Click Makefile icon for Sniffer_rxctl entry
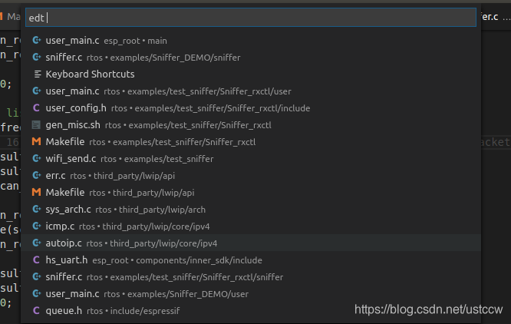The width and height of the screenshot is (511, 324). [x=37, y=141]
